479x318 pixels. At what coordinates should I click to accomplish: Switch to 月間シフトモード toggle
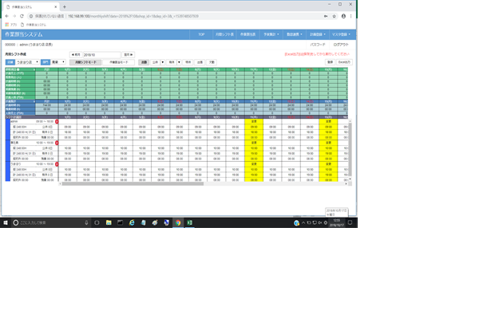pos(85,62)
